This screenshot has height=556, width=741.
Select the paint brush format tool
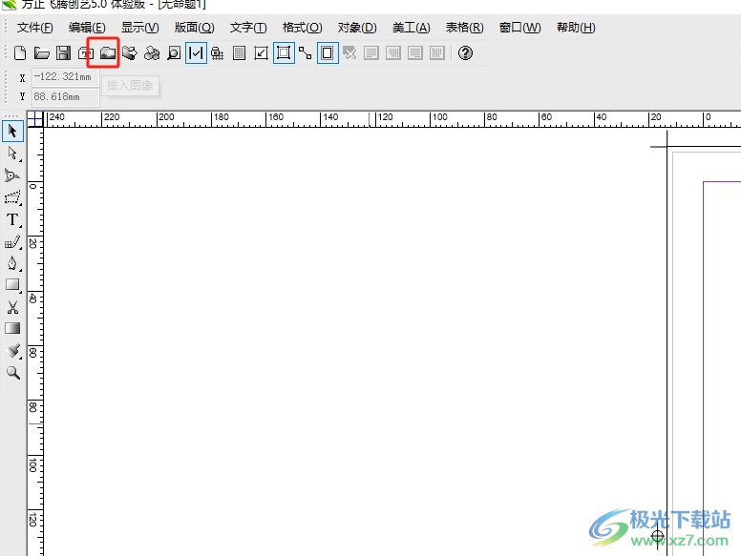(x=12, y=351)
